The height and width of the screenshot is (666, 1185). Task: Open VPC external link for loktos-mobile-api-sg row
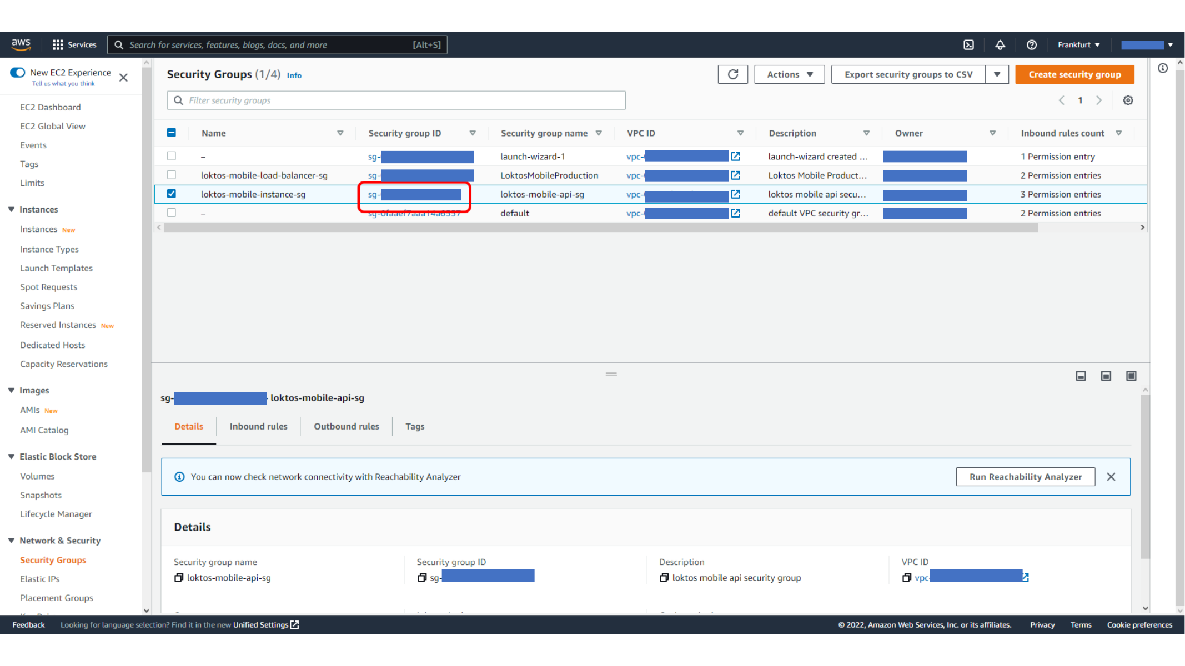click(735, 194)
